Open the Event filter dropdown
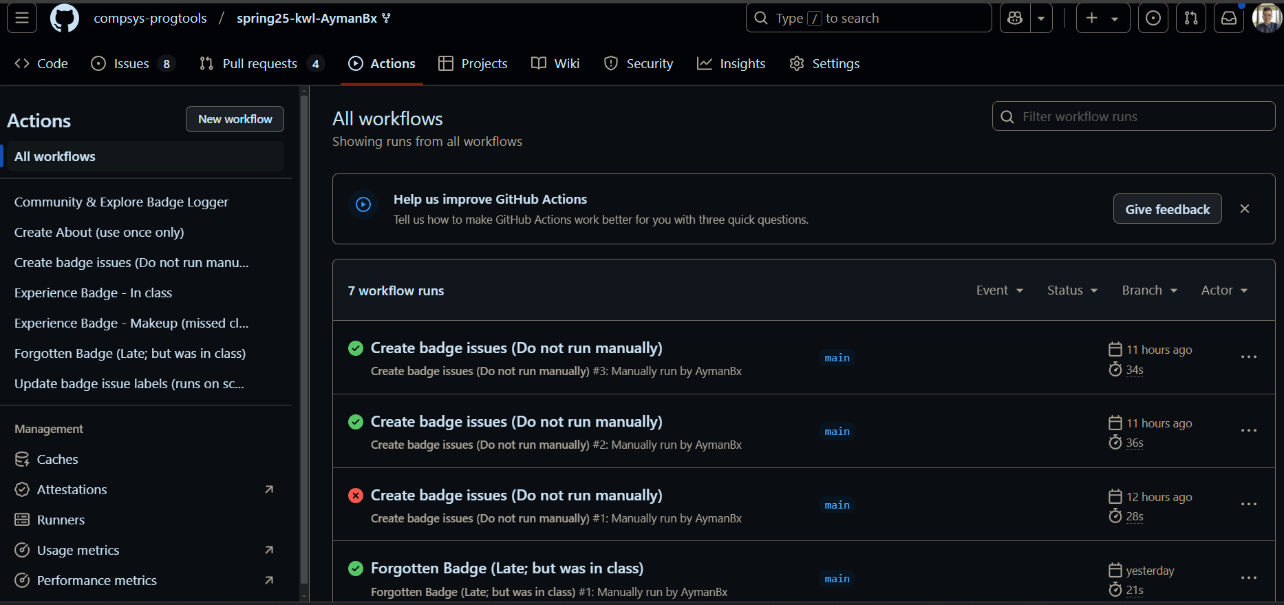Screen dimensions: 1284x605 (1000, 290)
